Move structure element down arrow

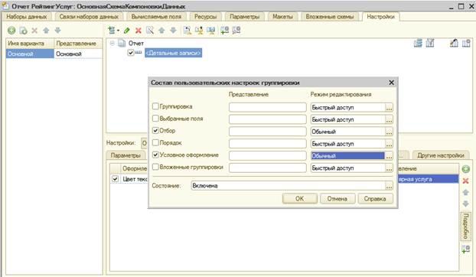click(173, 30)
